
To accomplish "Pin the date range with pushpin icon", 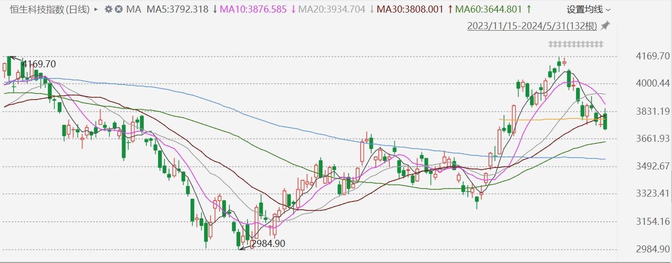I will (606, 25).
